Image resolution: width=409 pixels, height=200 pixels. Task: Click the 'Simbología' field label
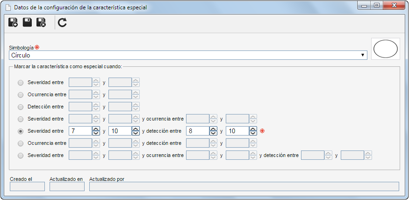tap(21, 48)
